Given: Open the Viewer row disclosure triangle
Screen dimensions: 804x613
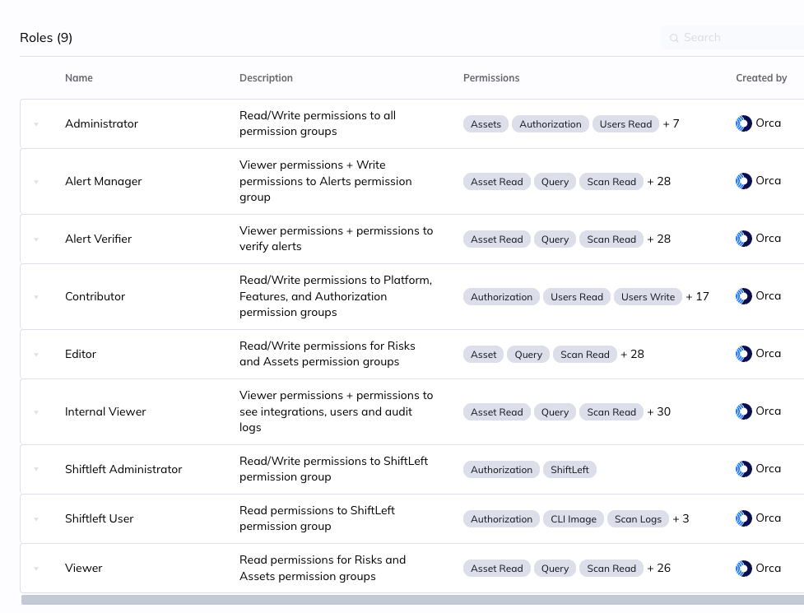Looking at the screenshot, I should (36, 568).
